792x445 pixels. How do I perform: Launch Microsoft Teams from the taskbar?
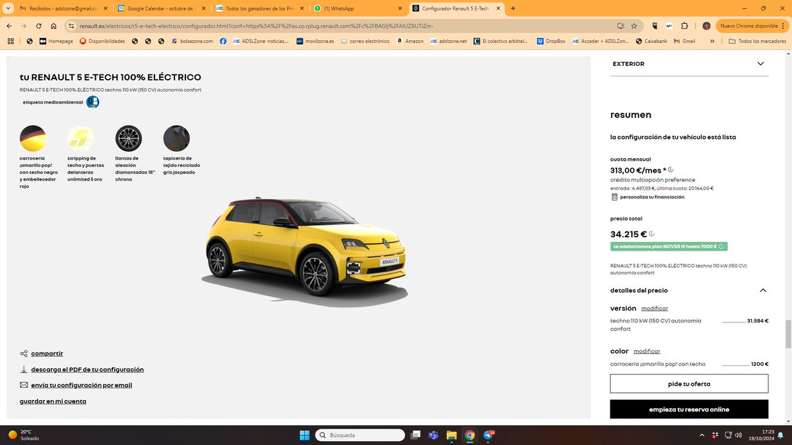pos(434,435)
